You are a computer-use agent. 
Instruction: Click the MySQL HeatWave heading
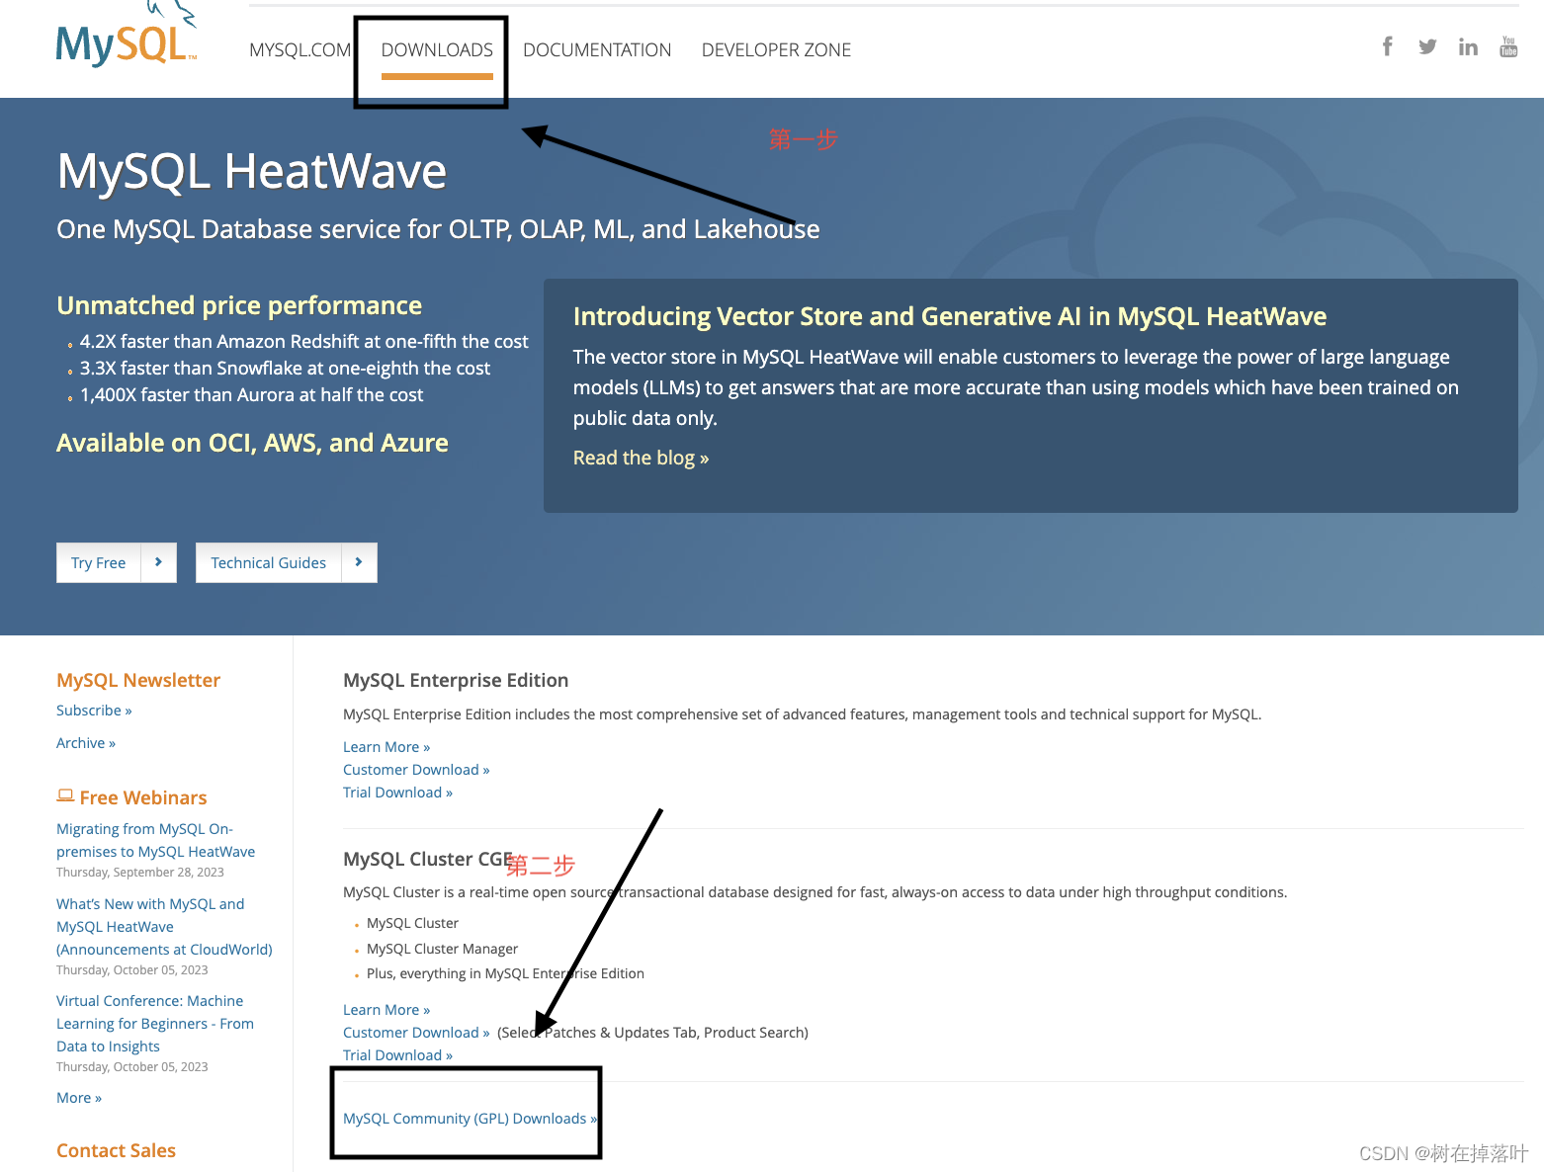coord(252,171)
